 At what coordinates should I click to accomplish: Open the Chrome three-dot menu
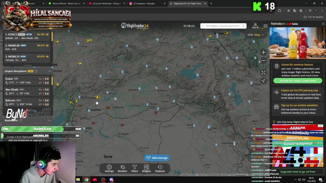[322, 11]
